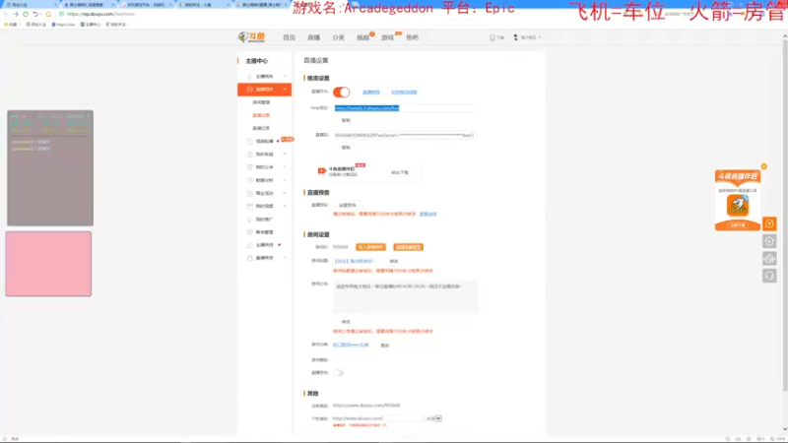Click blue link after red notice under 直播预告
The width and height of the screenshot is (788, 443).
pos(427,214)
